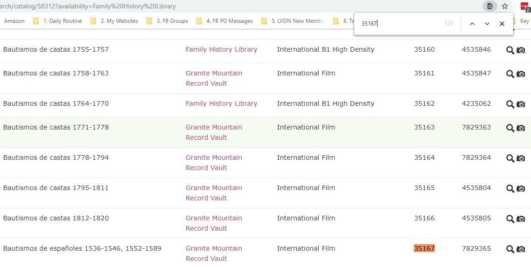Follow the Granite Mountain Record Vault link for film 35165
531x267 pixels.
[x=214, y=192]
